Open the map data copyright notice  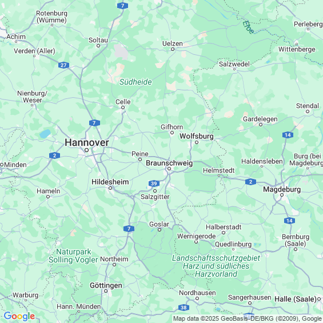(248, 318)
